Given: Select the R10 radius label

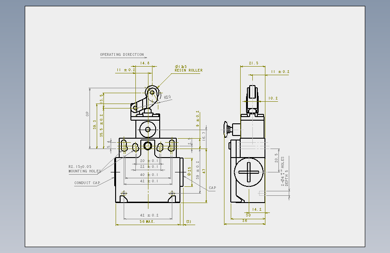Looking at the screenshot, I should (x=167, y=97).
